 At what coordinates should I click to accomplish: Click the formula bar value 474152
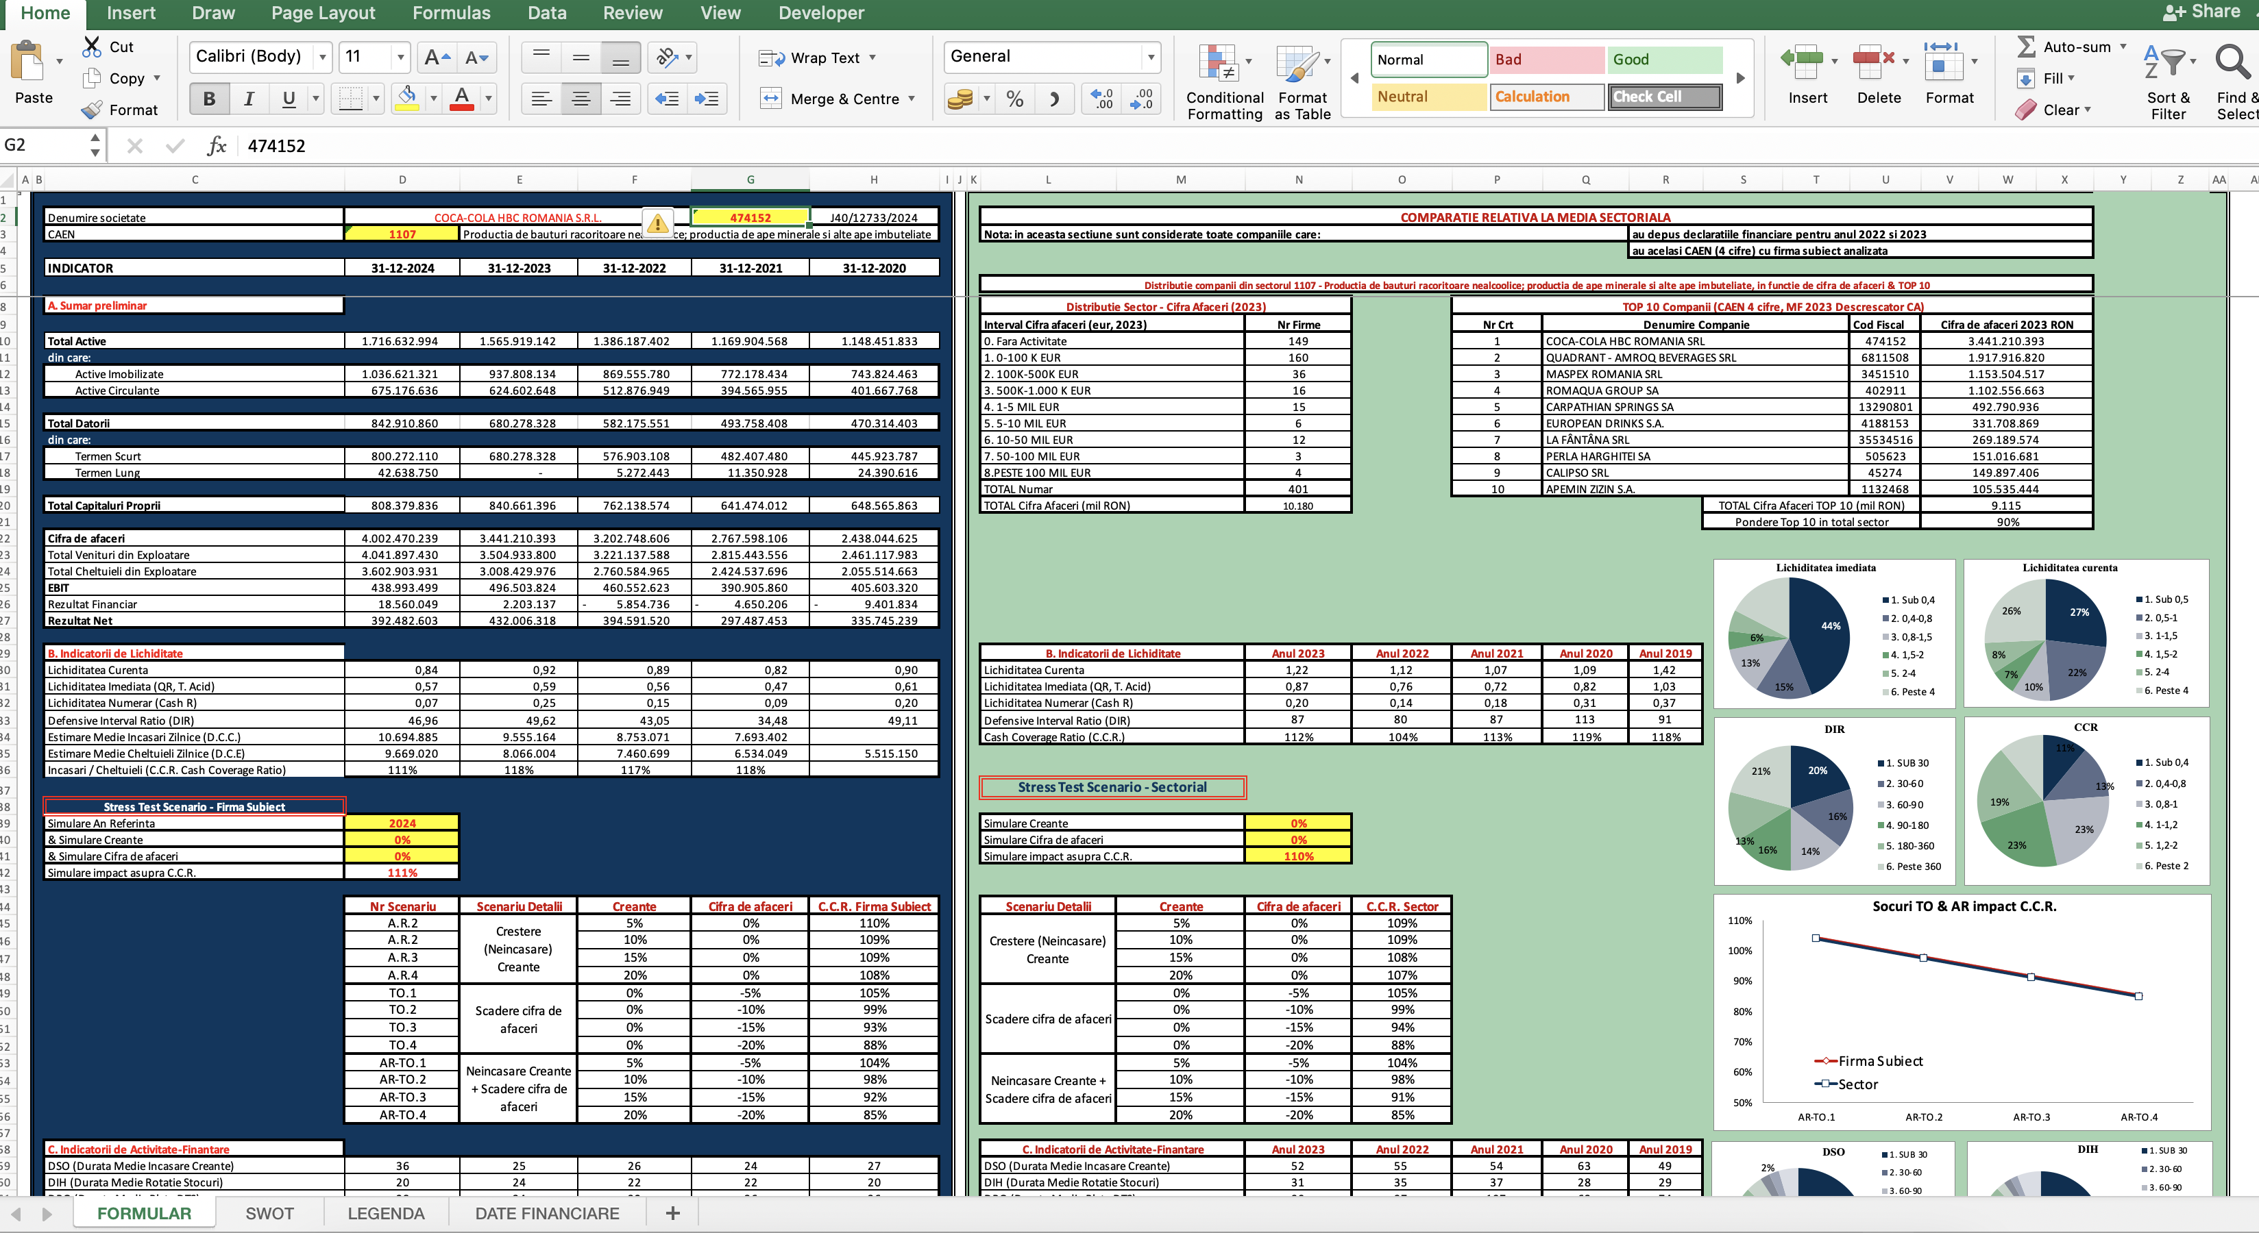click(276, 145)
